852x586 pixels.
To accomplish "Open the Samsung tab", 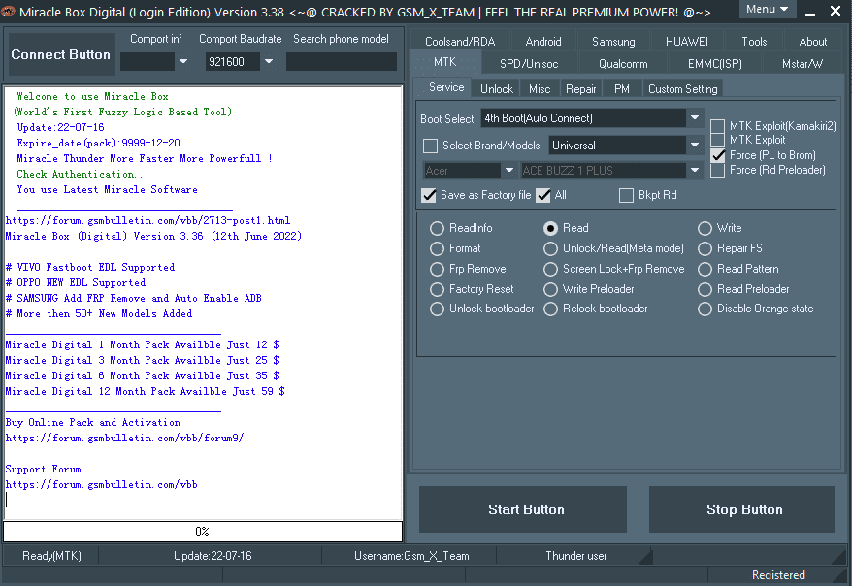I will click(613, 42).
